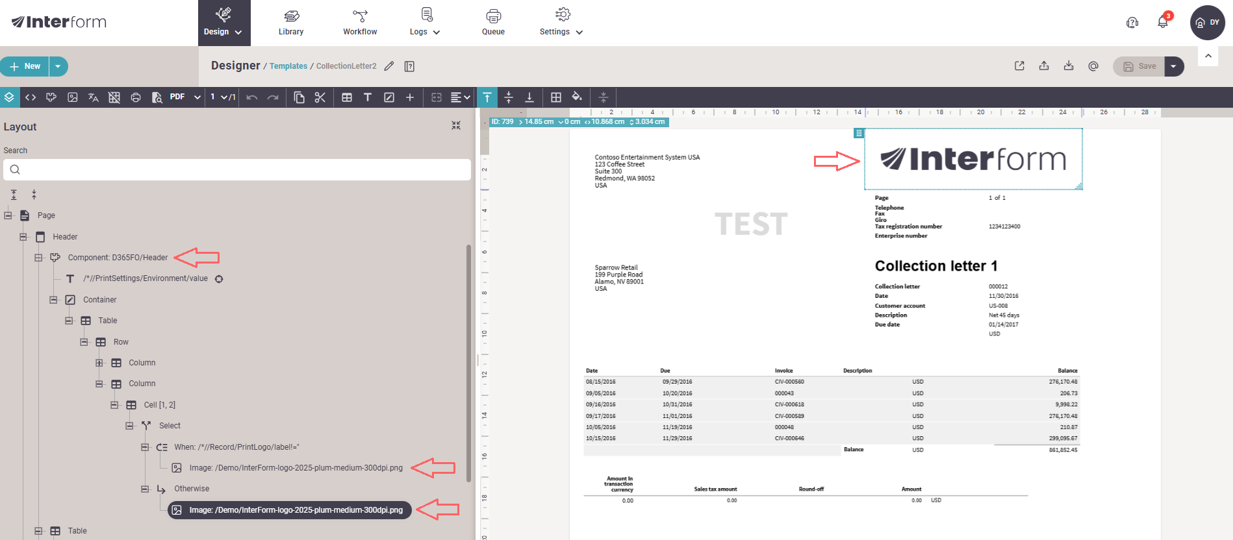Open the Library menu
1233x540 pixels.
click(x=291, y=23)
